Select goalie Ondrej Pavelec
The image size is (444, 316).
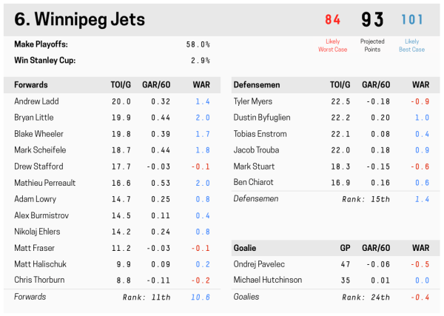click(258, 264)
